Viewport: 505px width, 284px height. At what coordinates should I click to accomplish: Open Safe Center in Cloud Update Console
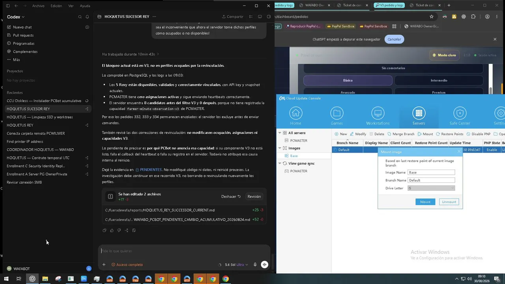pos(460,116)
